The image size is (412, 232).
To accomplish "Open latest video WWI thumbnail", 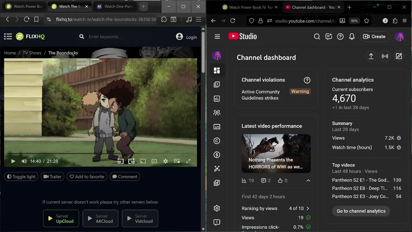I will [276, 153].
